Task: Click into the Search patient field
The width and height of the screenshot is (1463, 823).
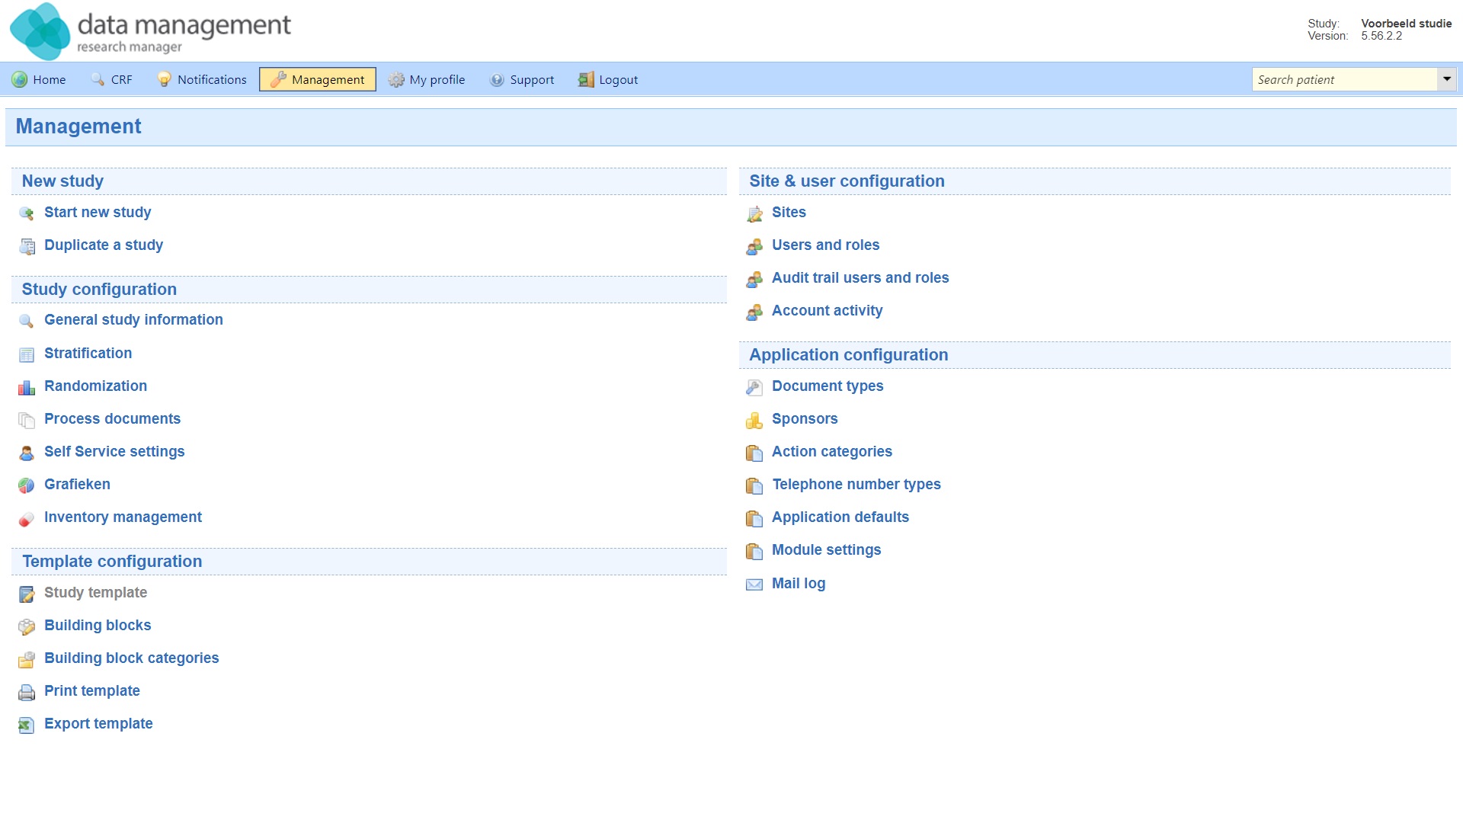Action: coord(1344,79)
